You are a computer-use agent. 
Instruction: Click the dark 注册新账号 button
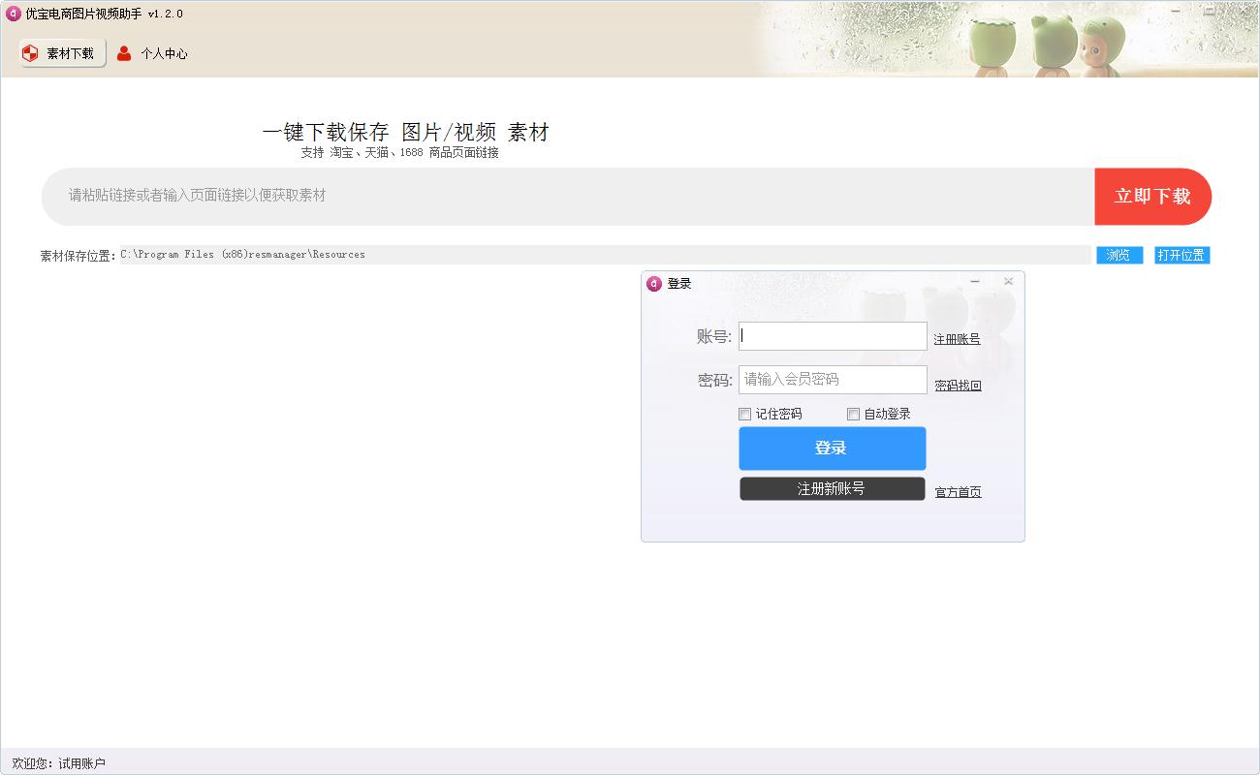[832, 489]
